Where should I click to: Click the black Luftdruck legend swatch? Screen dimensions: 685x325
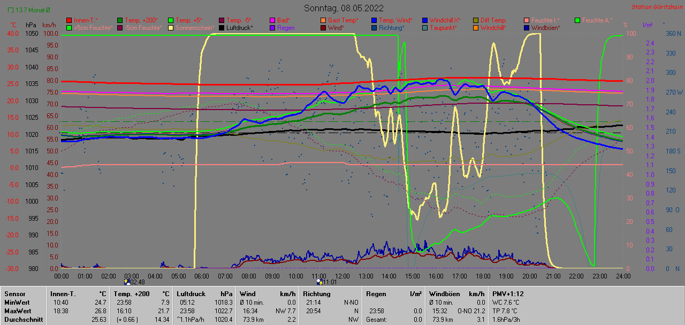223,27
